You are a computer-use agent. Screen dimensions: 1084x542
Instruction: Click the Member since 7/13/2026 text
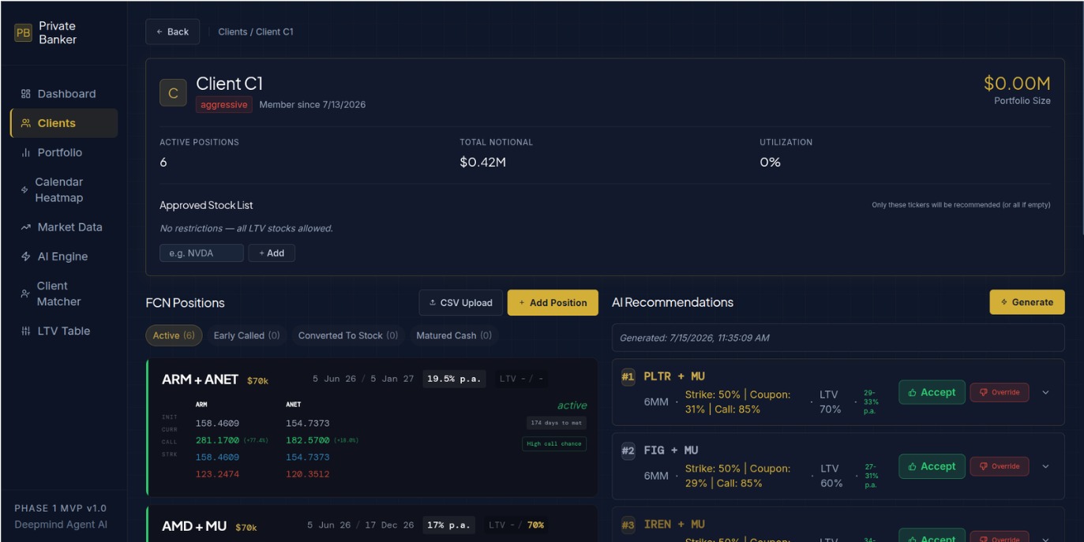point(313,105)
